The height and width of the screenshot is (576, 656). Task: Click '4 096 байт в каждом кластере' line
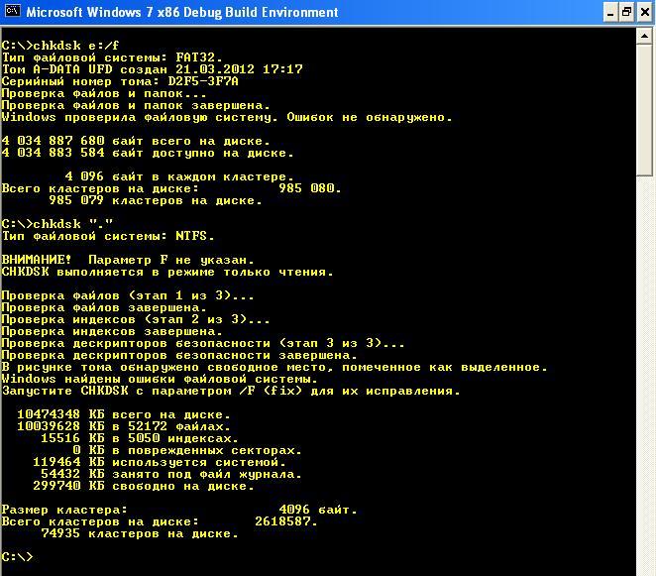coord(179,176)
